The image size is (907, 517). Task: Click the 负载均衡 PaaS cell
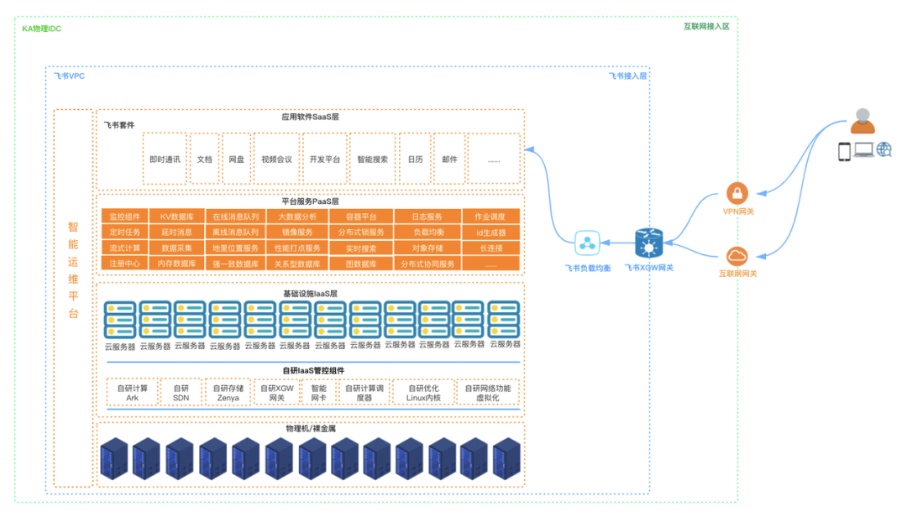point(427,232)
